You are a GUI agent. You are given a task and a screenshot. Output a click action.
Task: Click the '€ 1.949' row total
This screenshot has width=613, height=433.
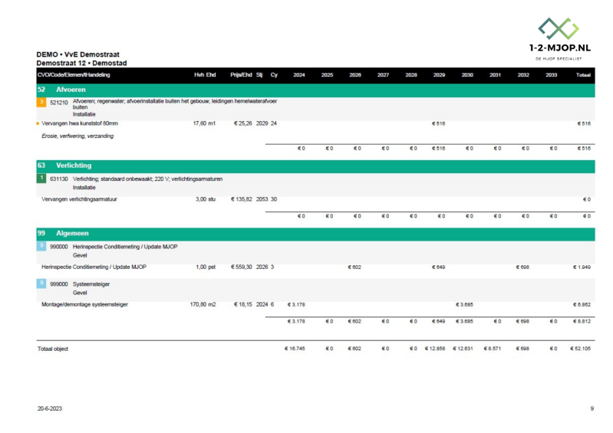[x=582, y=267]
